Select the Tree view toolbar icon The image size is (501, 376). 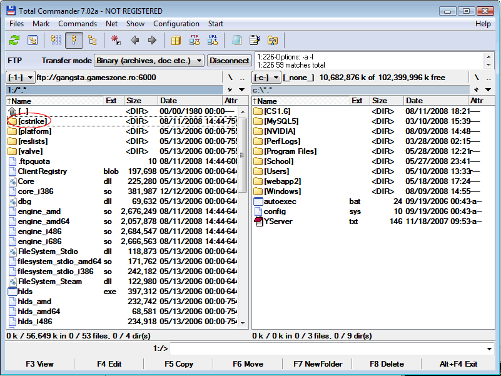pyautogui.click(x=93, y=40)
